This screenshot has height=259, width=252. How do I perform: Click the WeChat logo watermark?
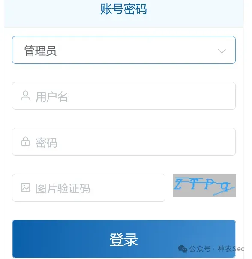coord(183,249)
